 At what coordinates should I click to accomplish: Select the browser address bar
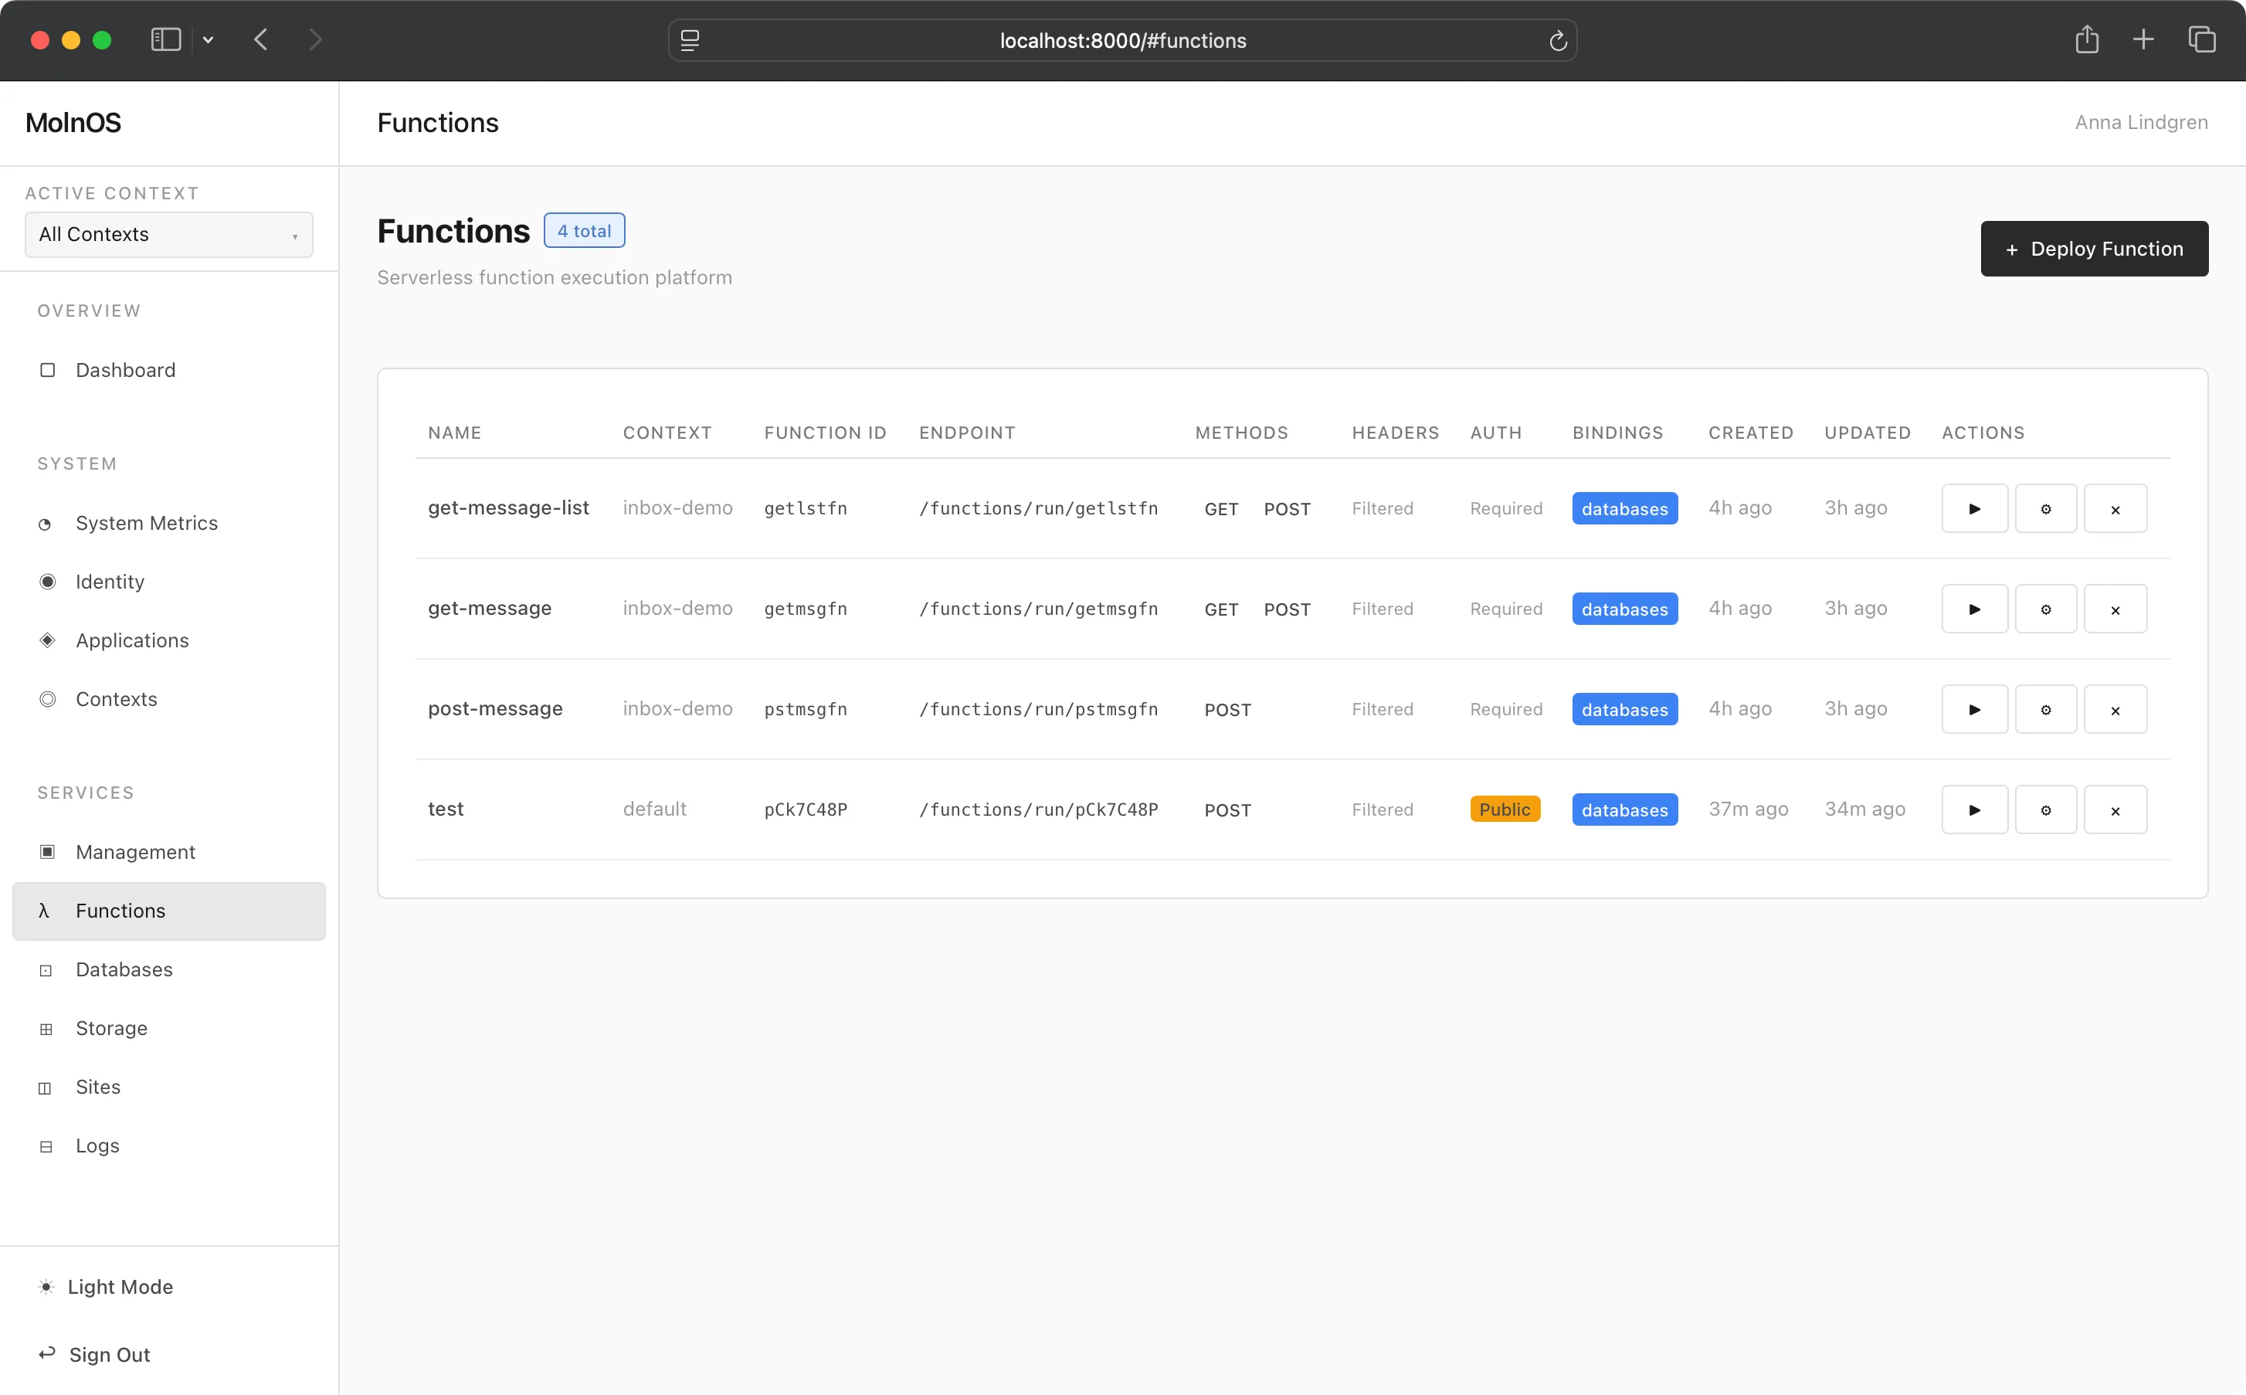(1121, 41)
